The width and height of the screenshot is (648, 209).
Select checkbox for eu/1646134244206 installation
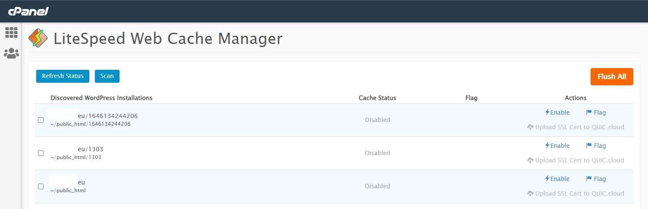[x=41, y=120]
